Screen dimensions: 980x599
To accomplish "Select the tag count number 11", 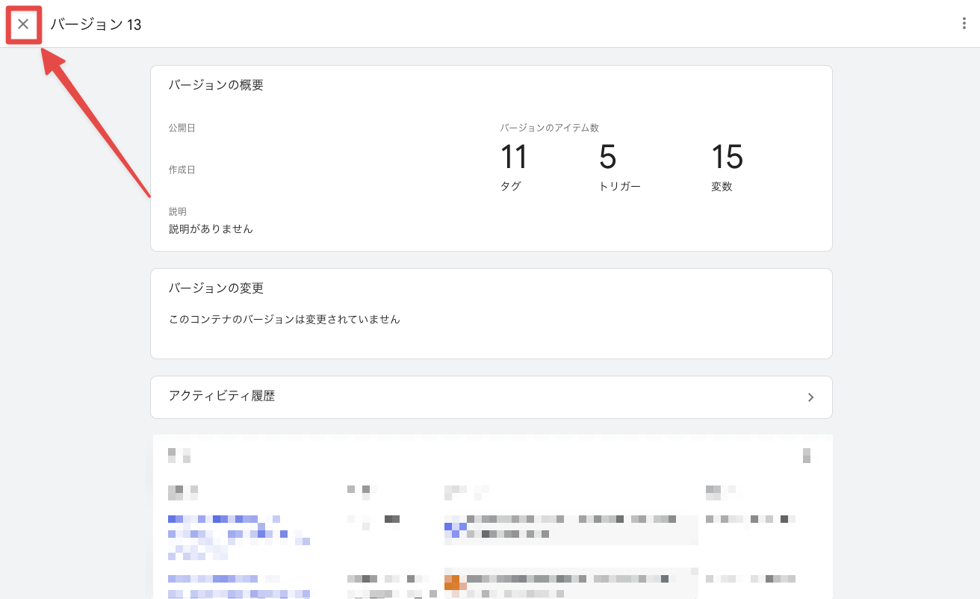I will [x=514, y=158].
